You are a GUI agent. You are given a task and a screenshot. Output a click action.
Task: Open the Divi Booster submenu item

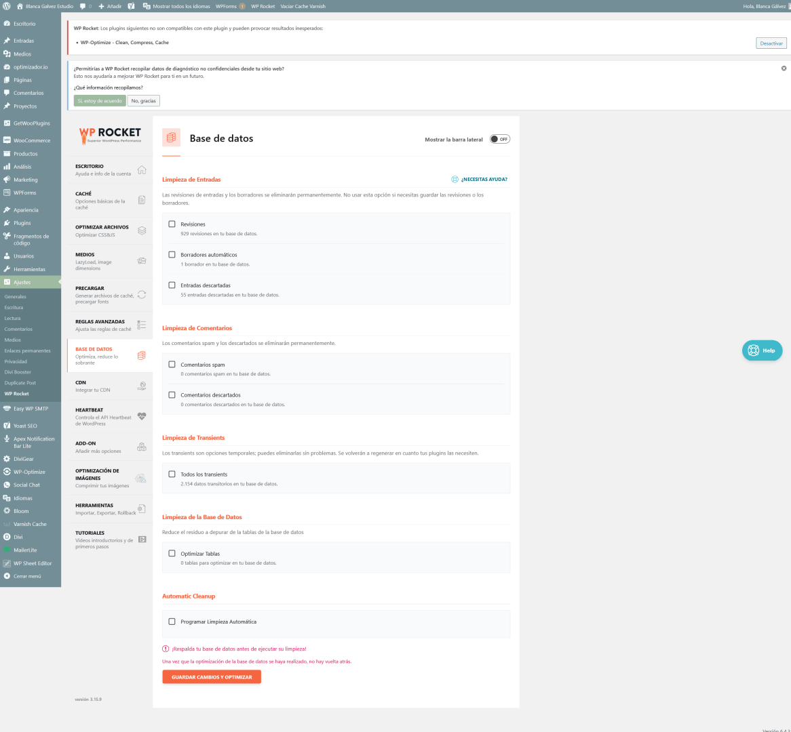18,372
